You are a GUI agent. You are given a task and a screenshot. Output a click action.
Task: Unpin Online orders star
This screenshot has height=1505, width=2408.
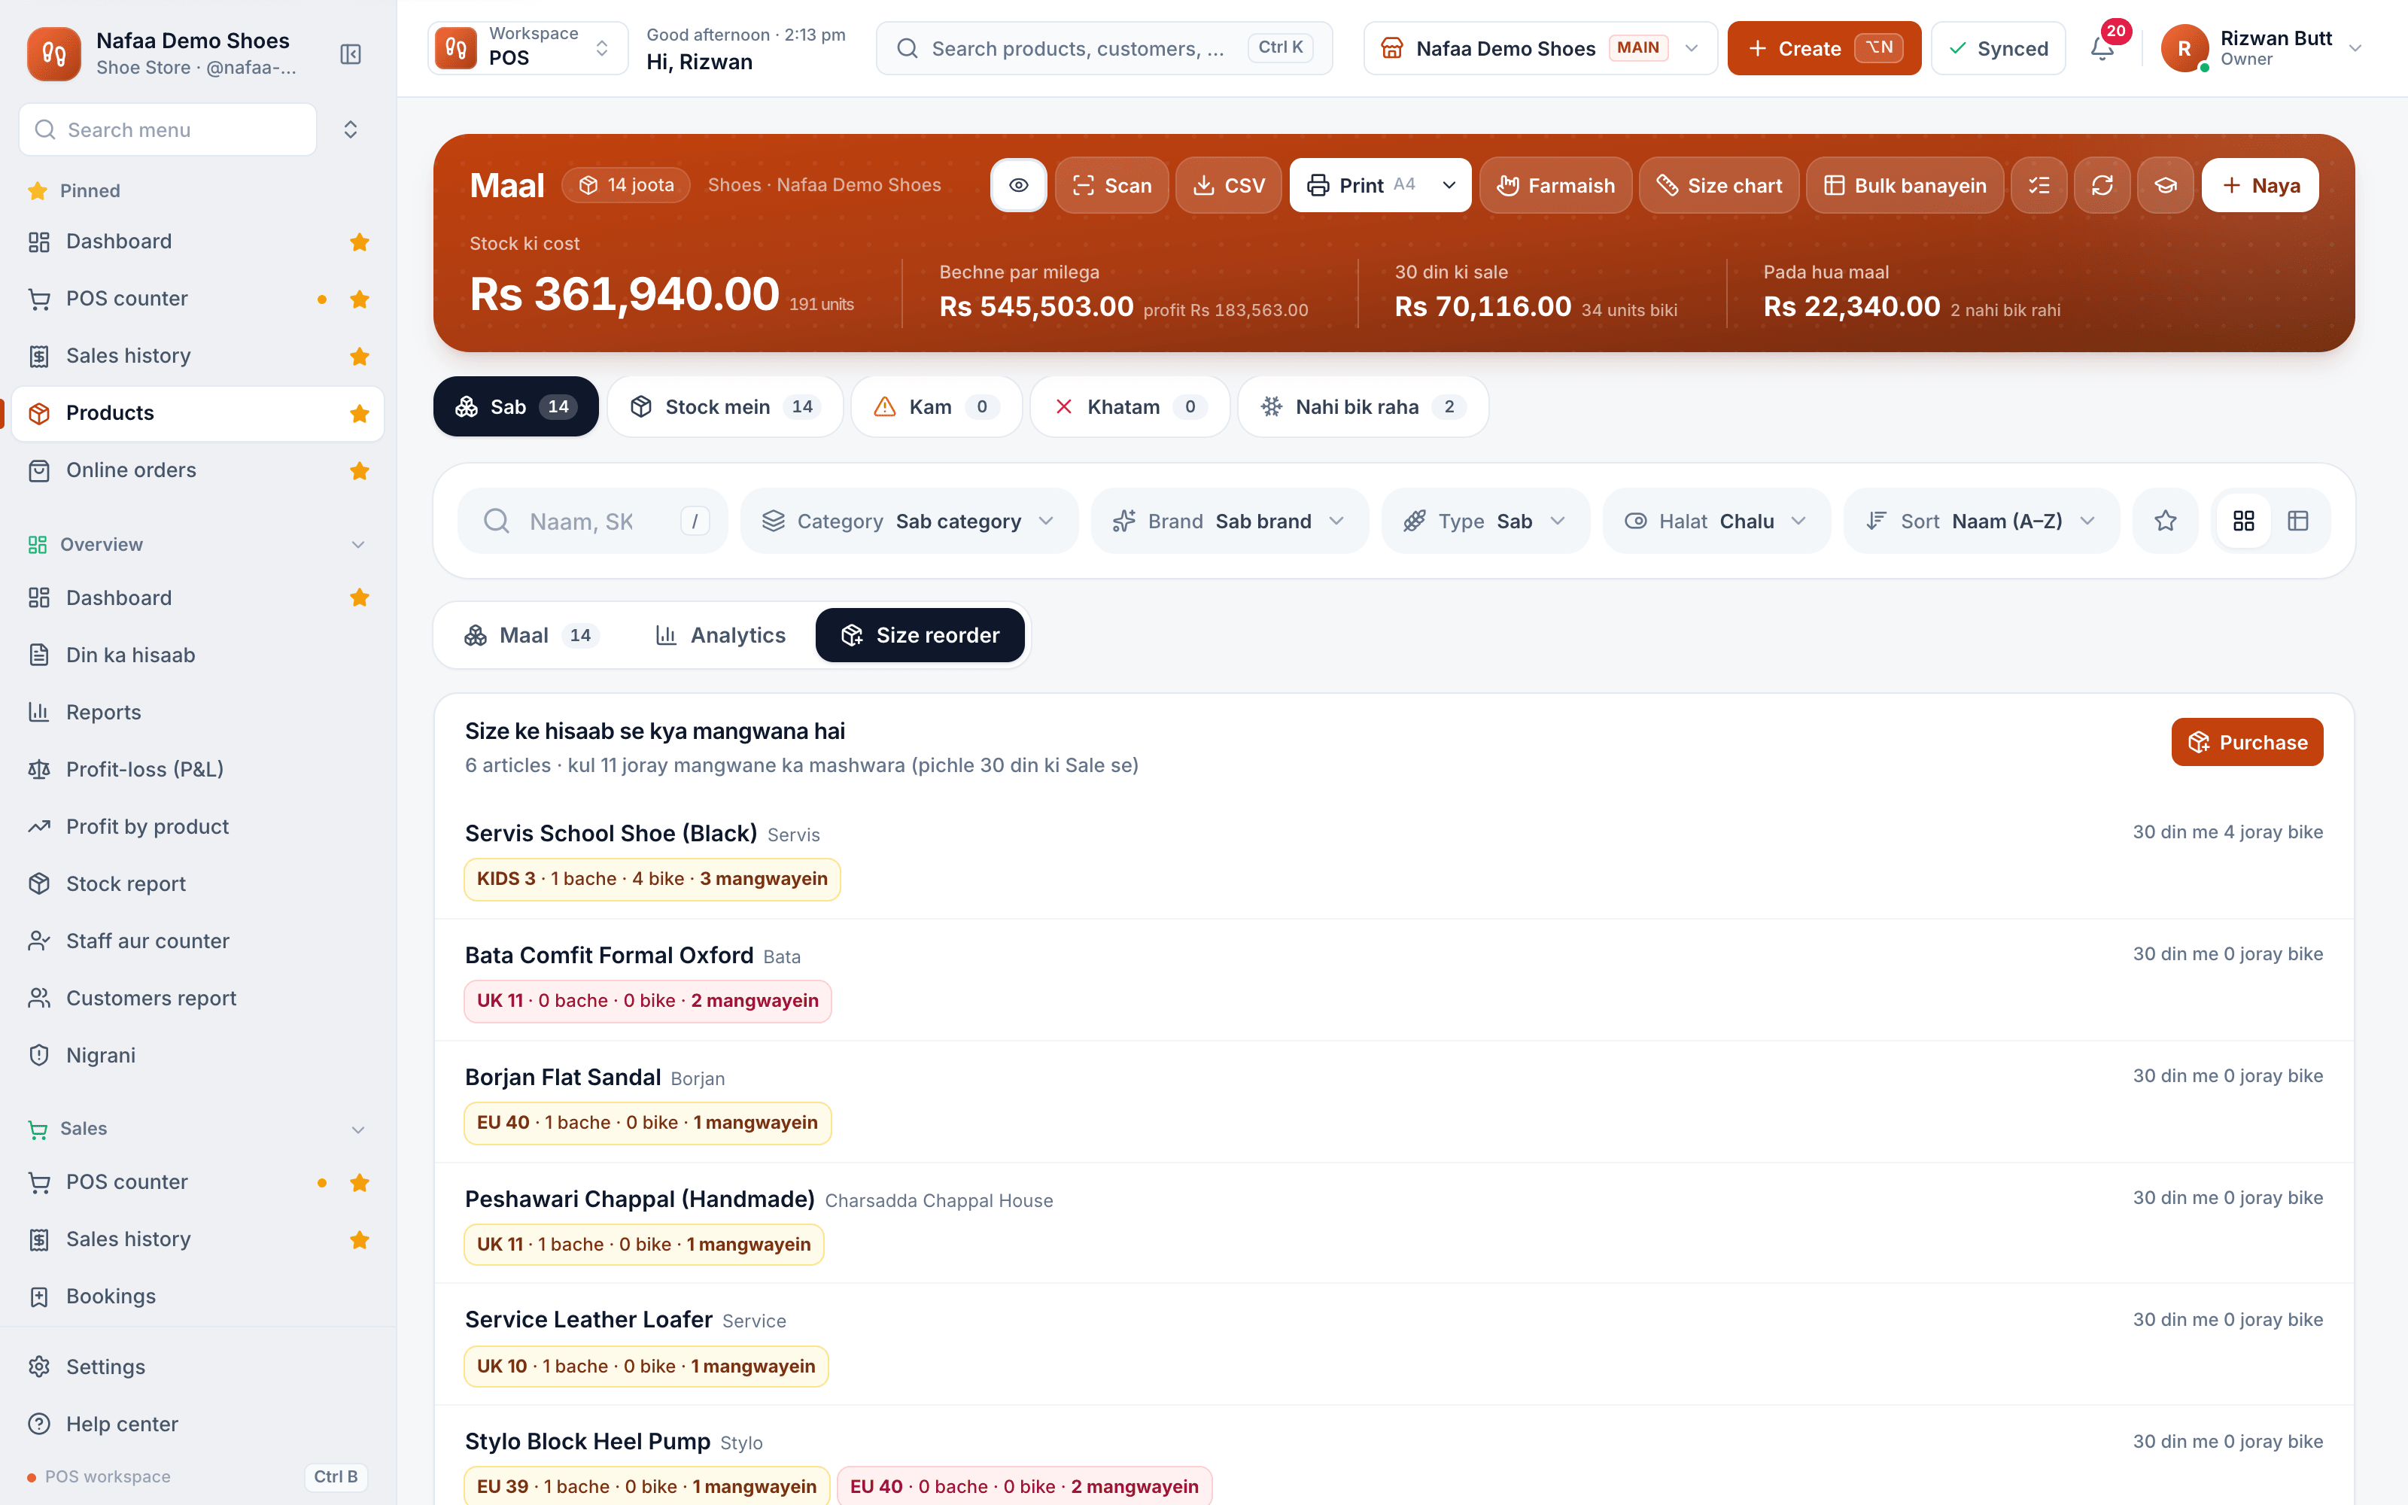(x=359, y=471)
